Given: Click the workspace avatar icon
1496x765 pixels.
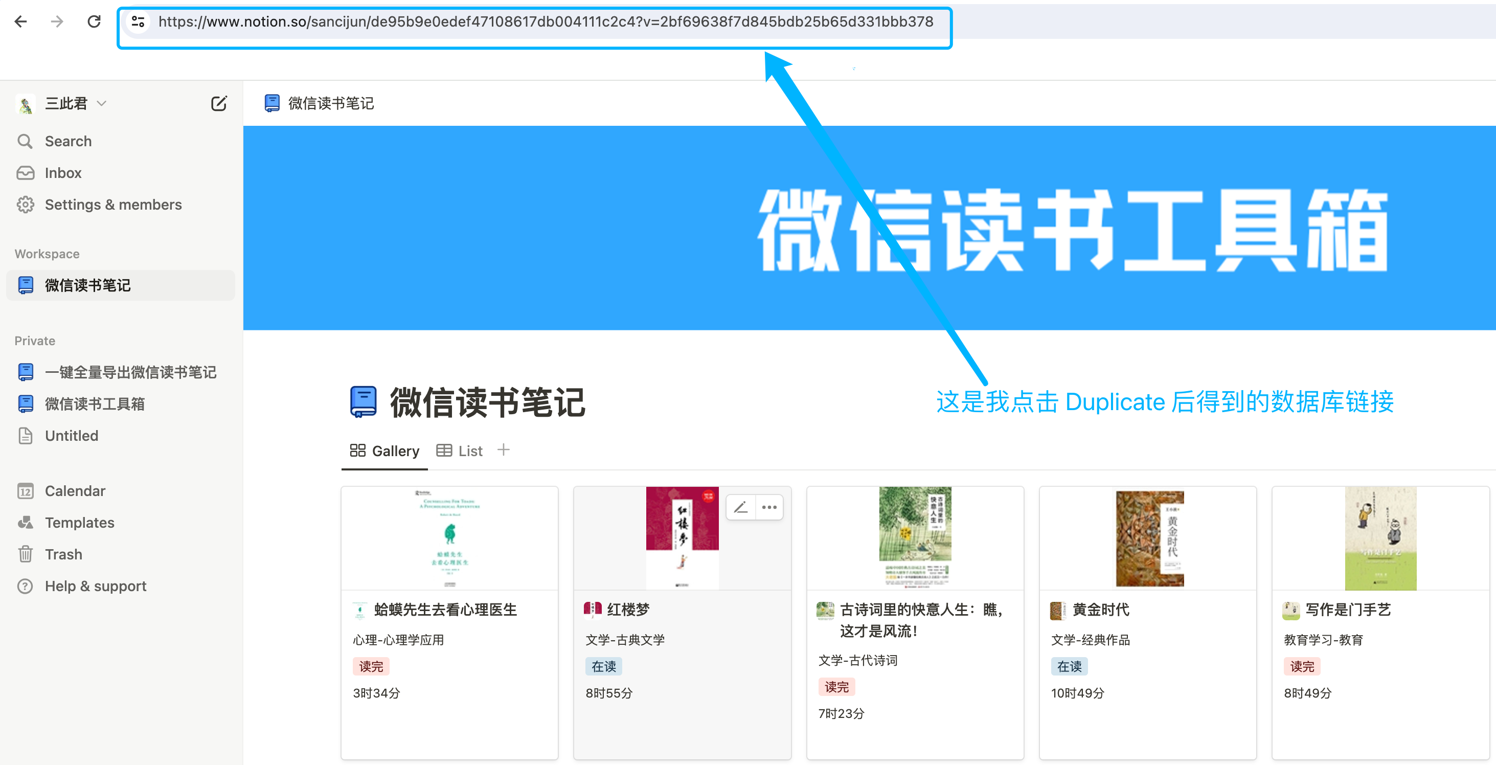Looking at the screenshot, I should coord(25,104).
